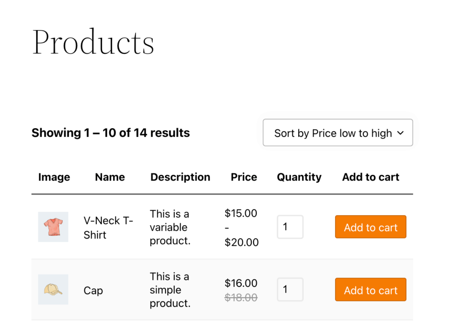This screenshot has width=467, height=331.
Task: Click the Description column header
Action: click(x=180, y=177)
